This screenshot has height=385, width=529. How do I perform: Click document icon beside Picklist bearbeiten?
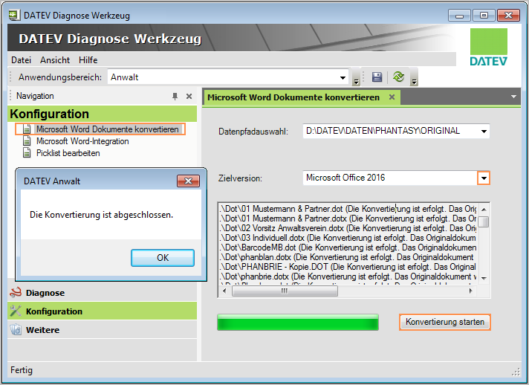tap(27, 153)
